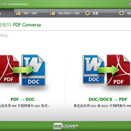Click the text 单击此处将 DOC 或 DOCX 文档转换为 PDF
The height and width of the screenshot is (131, 131).
click(x=102, y=106)
